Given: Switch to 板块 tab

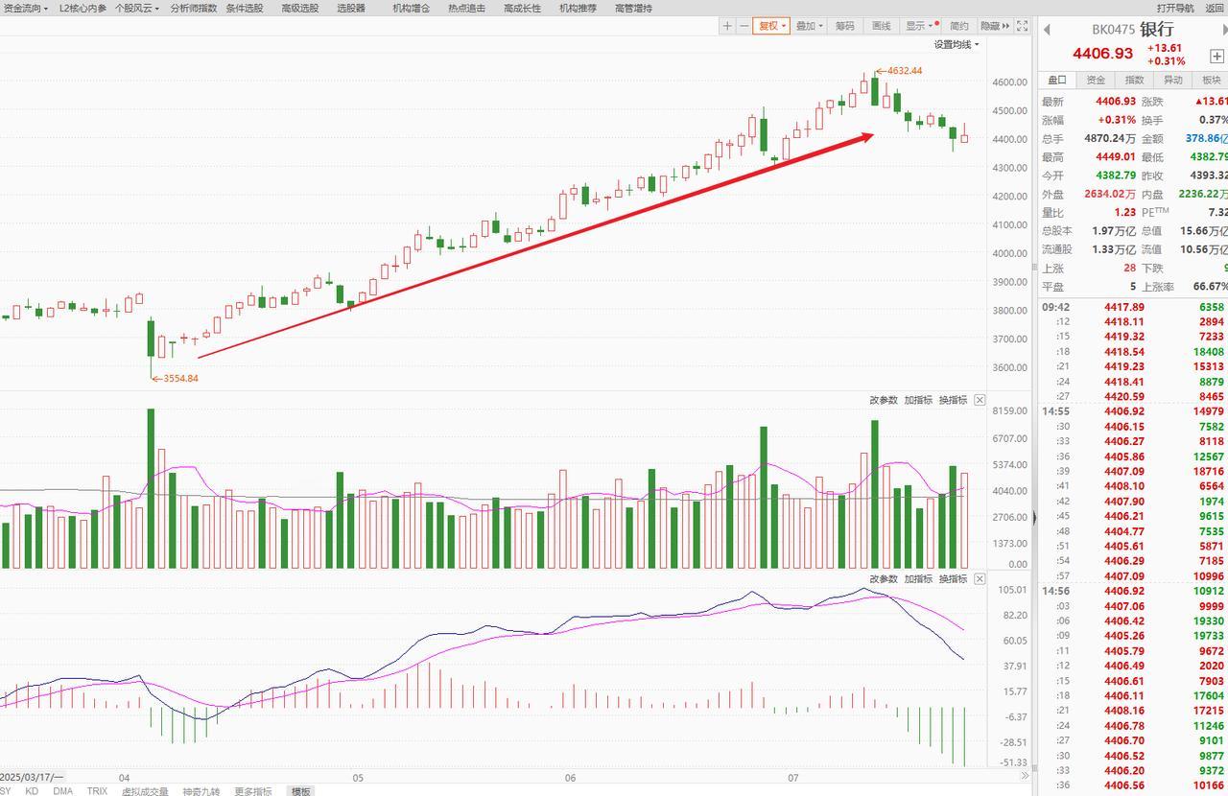Looking at the screenshot, I should pyautogui.click(x=1211, y=80).
